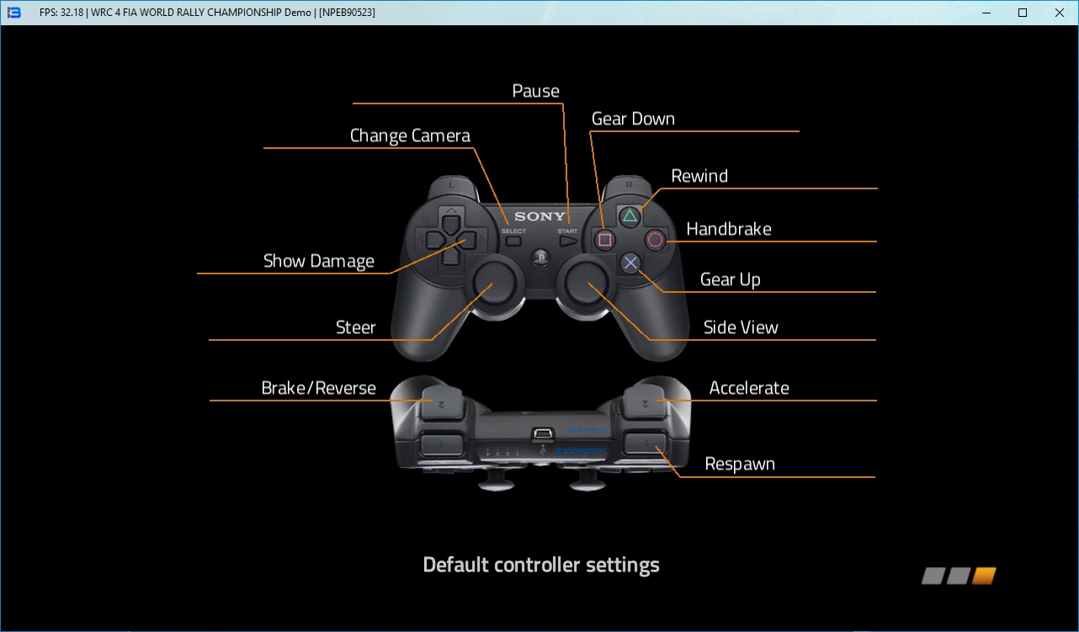Click the SONY logo on the controller
This screenshot has width=1079, height=632.
click(x=540, y=217)
